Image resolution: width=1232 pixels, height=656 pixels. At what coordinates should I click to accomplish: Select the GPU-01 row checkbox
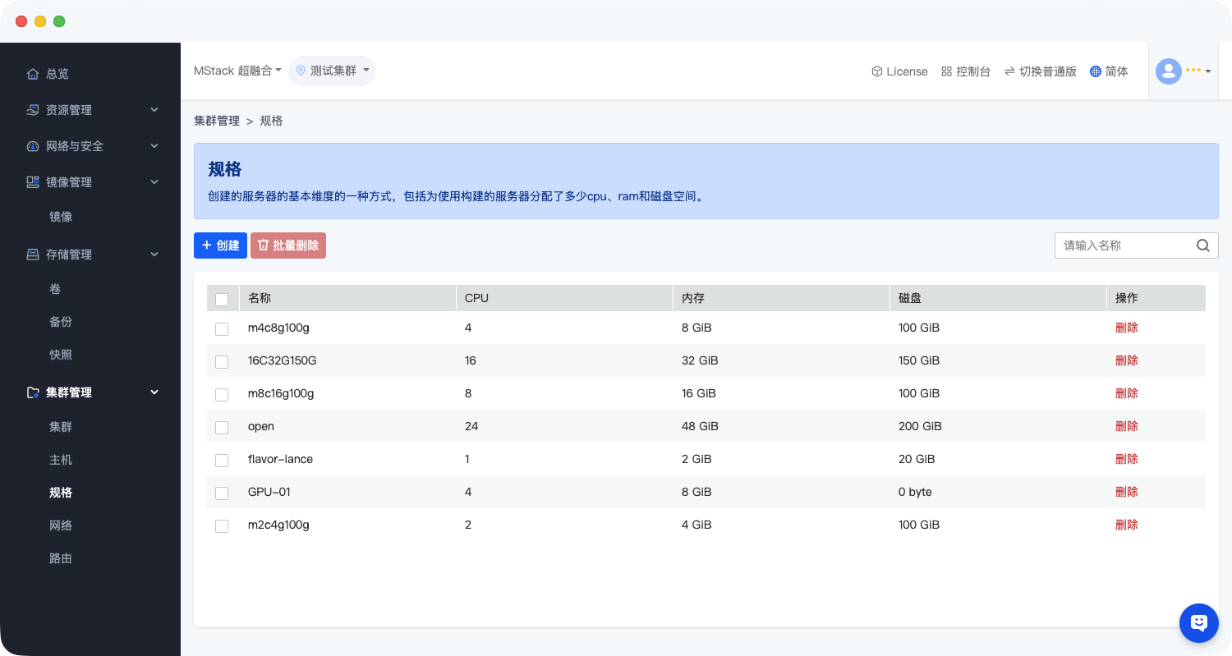pyautogui.click(x=222, y=493)
